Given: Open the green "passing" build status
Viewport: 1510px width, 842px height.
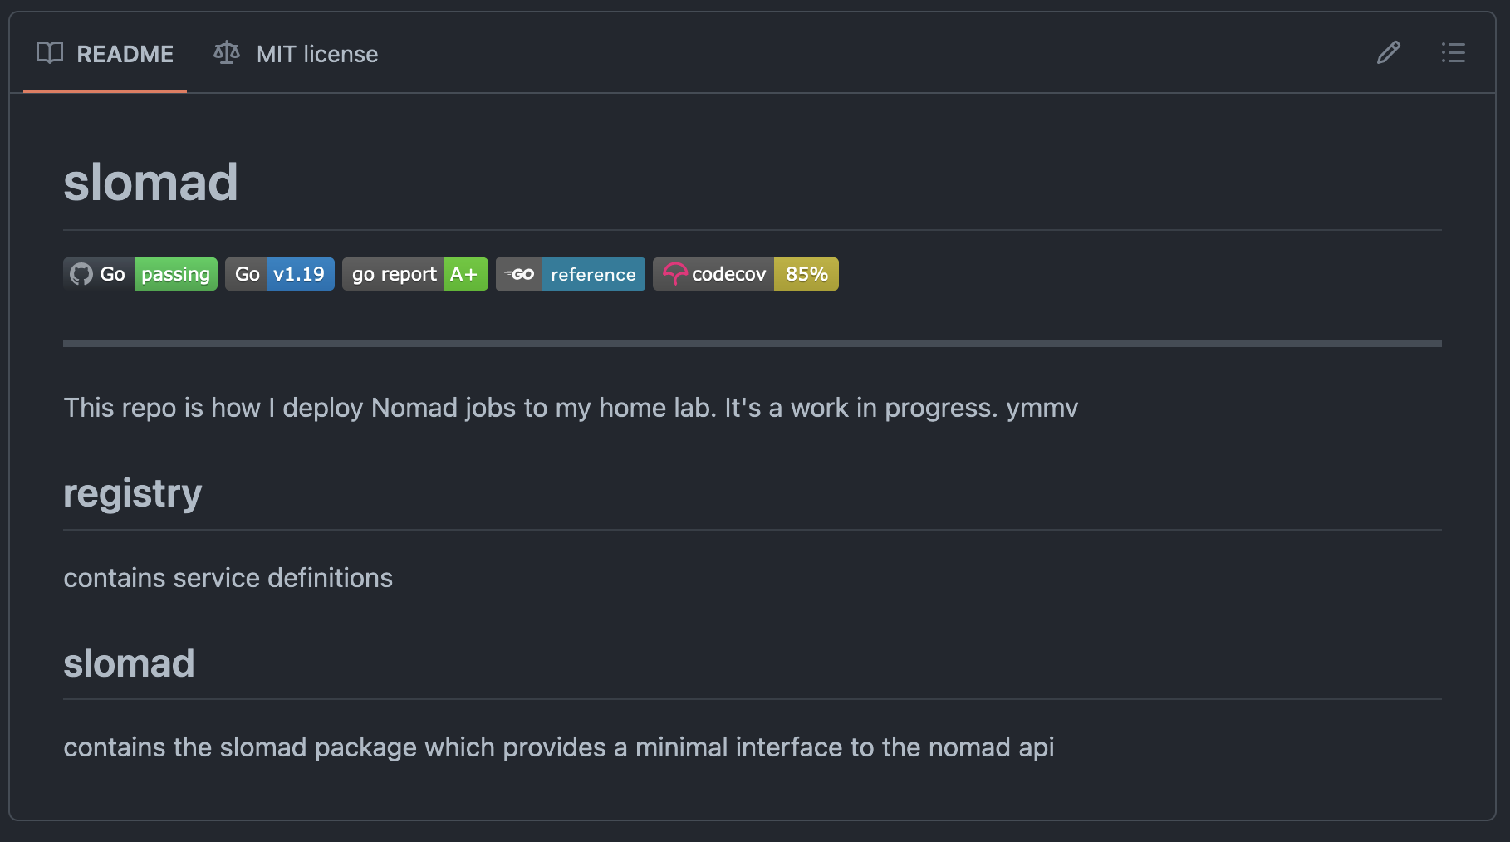Looking at the screenshot, I should point(175,274).
